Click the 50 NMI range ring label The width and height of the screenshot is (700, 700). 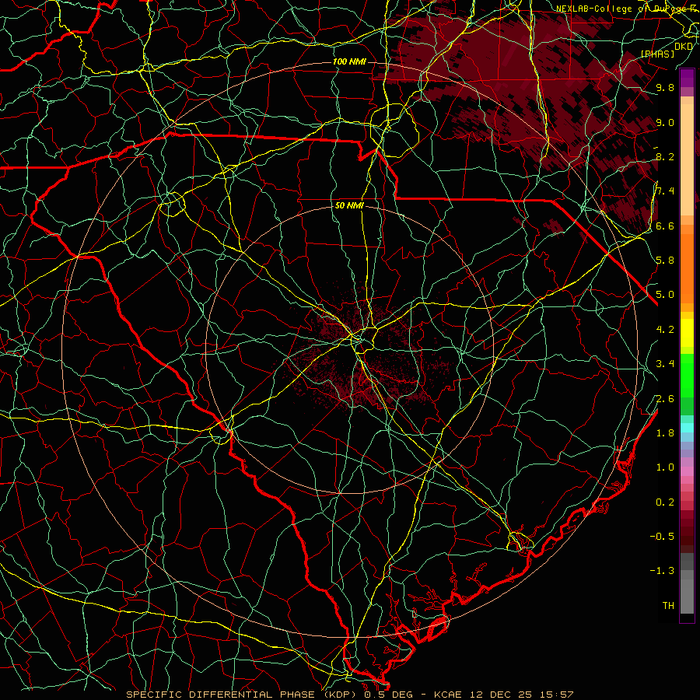[x=349, y=206]
